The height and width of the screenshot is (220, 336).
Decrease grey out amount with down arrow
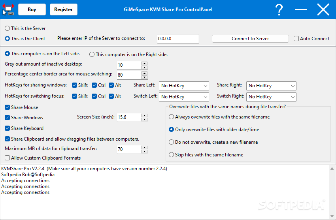145,67
